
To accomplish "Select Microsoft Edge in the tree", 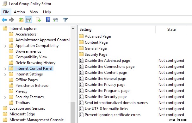I will [x=22, y=114].
